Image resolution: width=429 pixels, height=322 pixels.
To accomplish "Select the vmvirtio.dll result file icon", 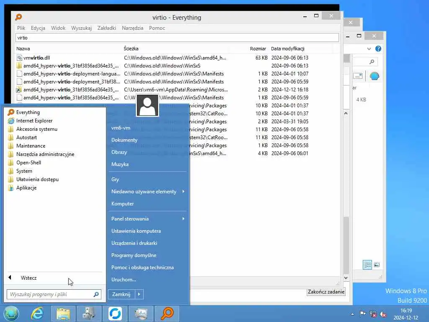I will (x=19, y=58).
